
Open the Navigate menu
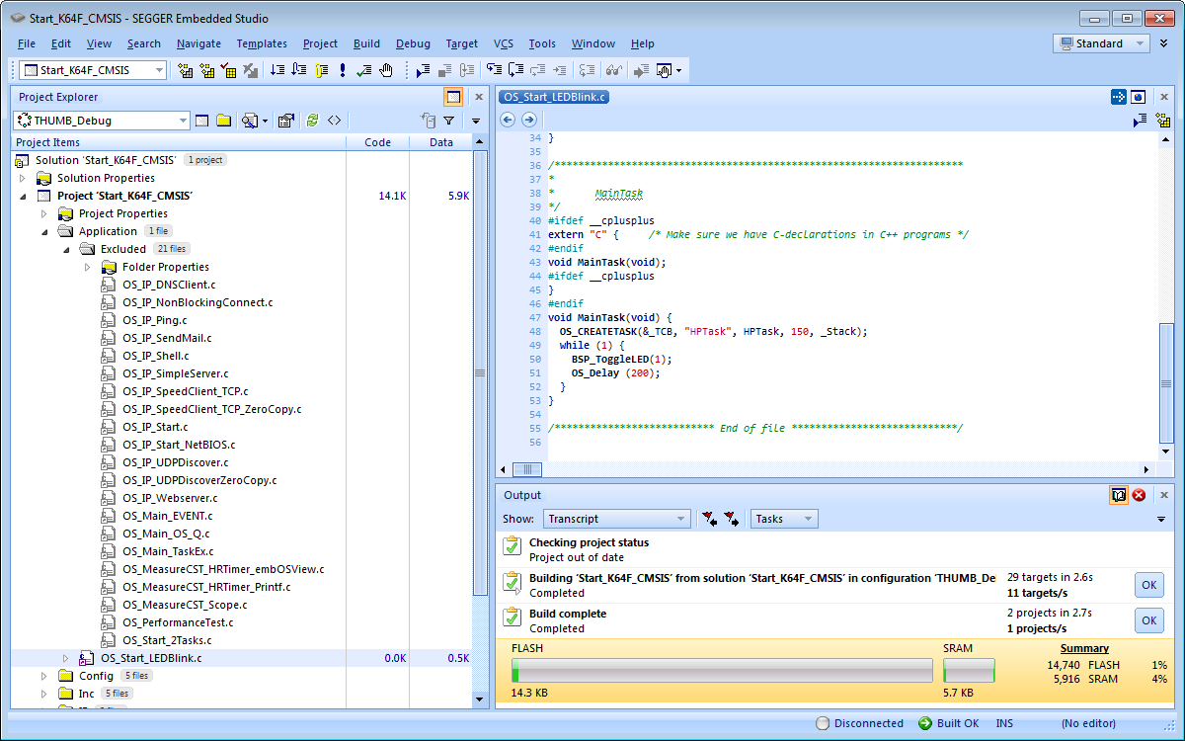pyautogui.click(x=198, y=43)
